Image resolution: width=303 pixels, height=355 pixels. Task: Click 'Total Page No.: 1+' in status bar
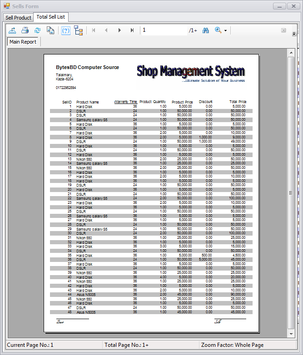[126, 345]
